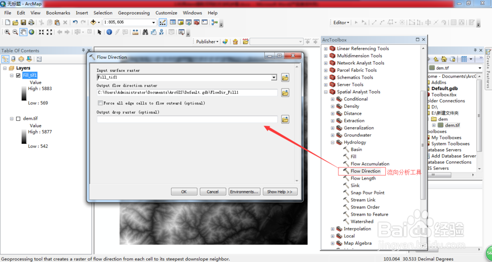Choose the Select Elements arrow tool
Image resolution: width=492 pixels, height=262 pixels.
click(x=99, y=32)
